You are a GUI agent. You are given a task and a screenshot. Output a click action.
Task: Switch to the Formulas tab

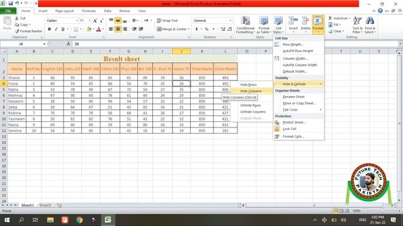[89, 11]
